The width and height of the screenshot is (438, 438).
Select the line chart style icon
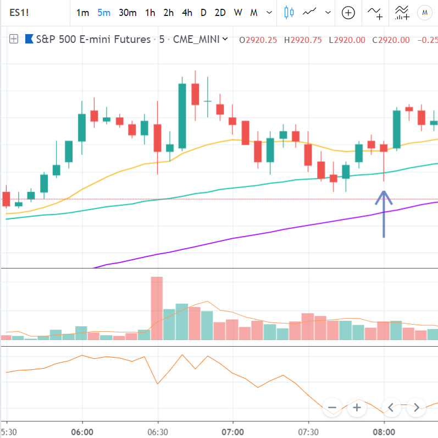pyautogui.click(x=309, y=12)
